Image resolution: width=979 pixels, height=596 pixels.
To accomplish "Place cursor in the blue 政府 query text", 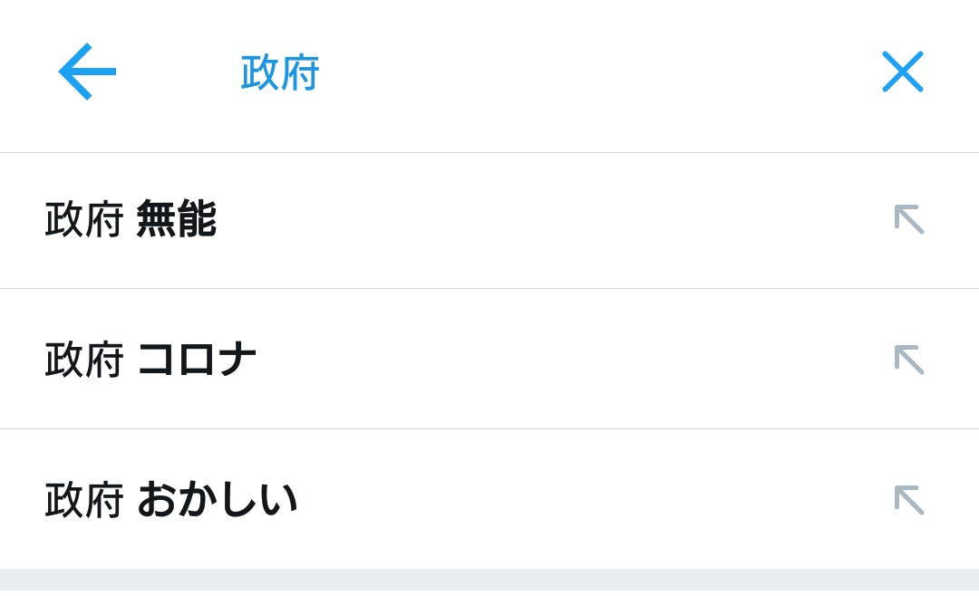I will [280, 72].
